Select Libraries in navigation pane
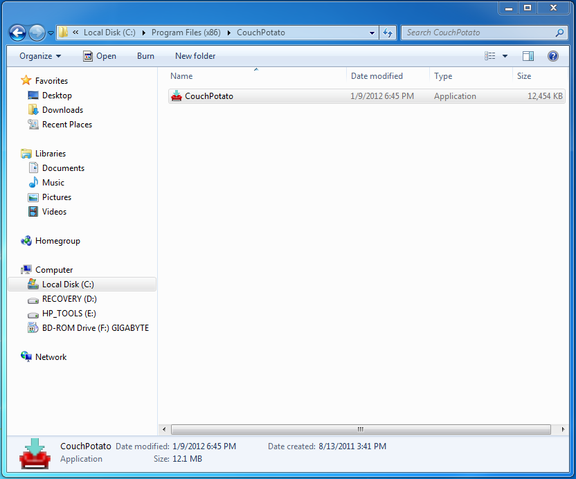 click(x=51, y=154)
